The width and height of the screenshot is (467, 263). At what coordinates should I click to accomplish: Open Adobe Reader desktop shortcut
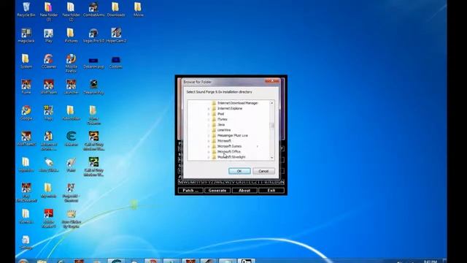coord(49,218)
